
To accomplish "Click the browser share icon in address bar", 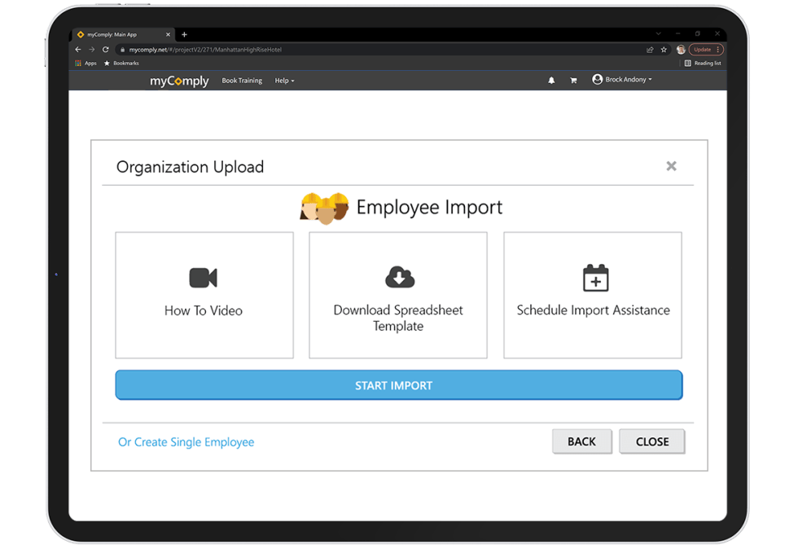I will 649,49.
